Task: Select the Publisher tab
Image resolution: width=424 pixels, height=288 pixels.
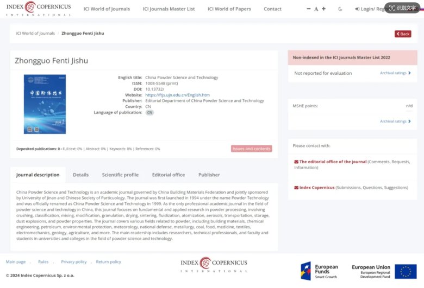Action: [209, 175]
